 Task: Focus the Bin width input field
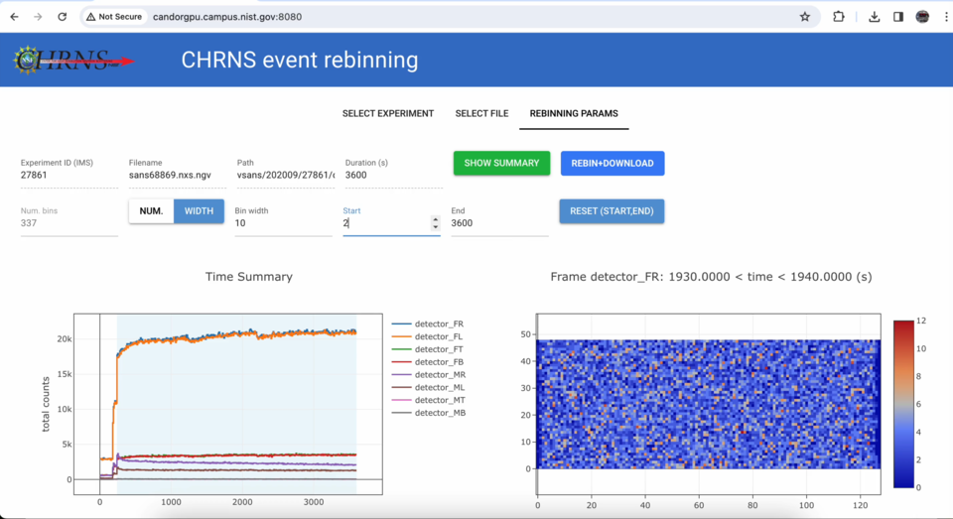tap(283, 224)
